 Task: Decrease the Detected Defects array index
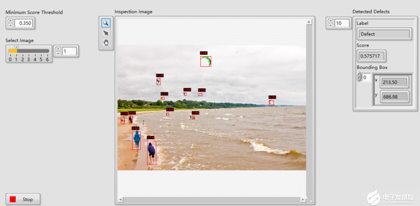pyautogui.click(x=331, y=25)
